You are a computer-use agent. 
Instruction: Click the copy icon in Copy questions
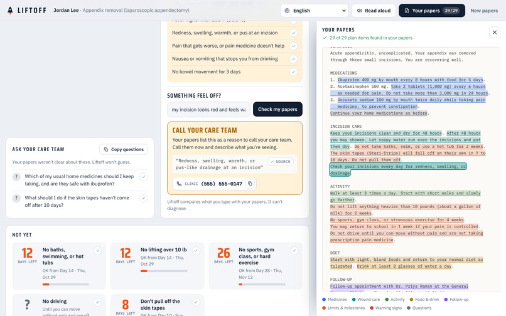106,149
